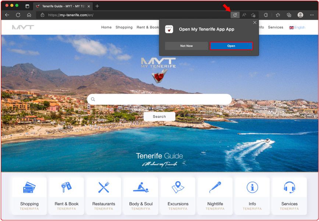
Task: Click the magnifier icon in the search bar
Action: click(x=93, y=99)
